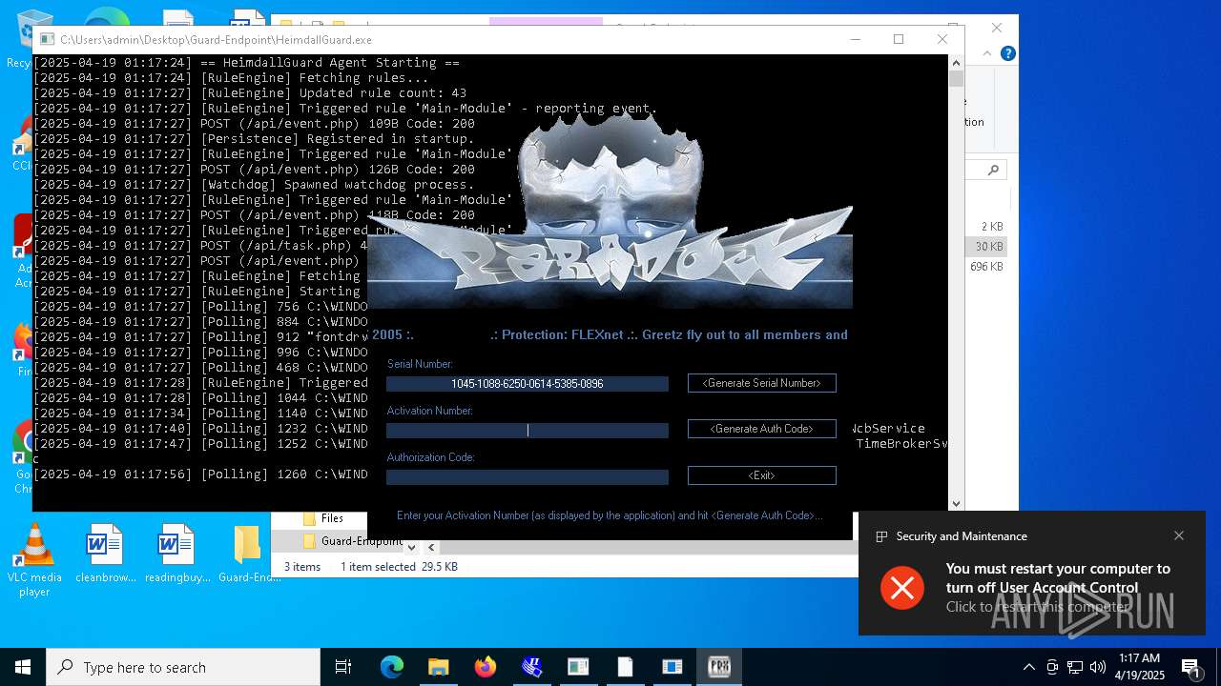Open the clock showing 1:17 AM
The image size is (1221, 686).
[x=1139, y=667]
